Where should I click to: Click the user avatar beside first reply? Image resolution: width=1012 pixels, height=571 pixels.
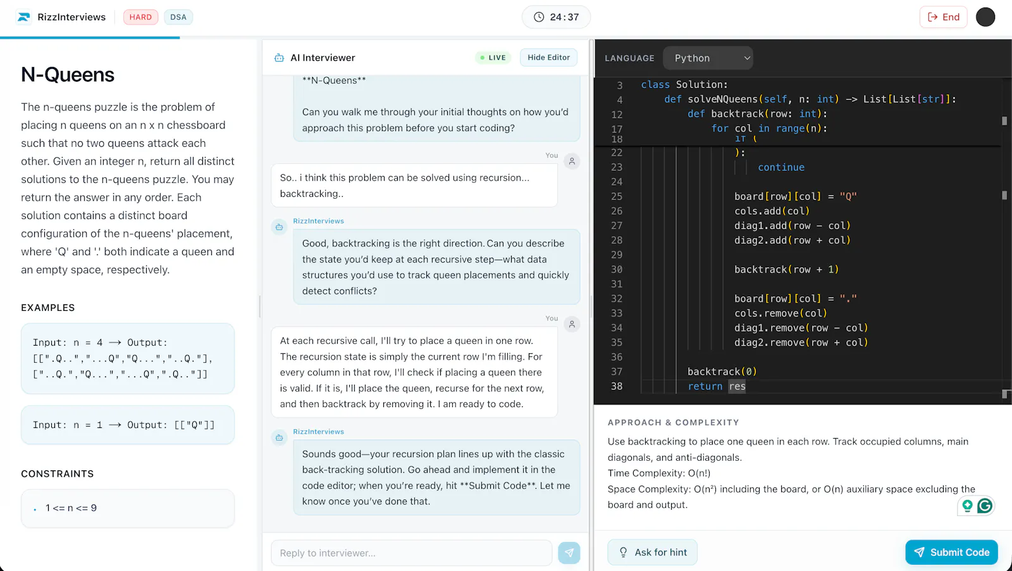(572, 161)
